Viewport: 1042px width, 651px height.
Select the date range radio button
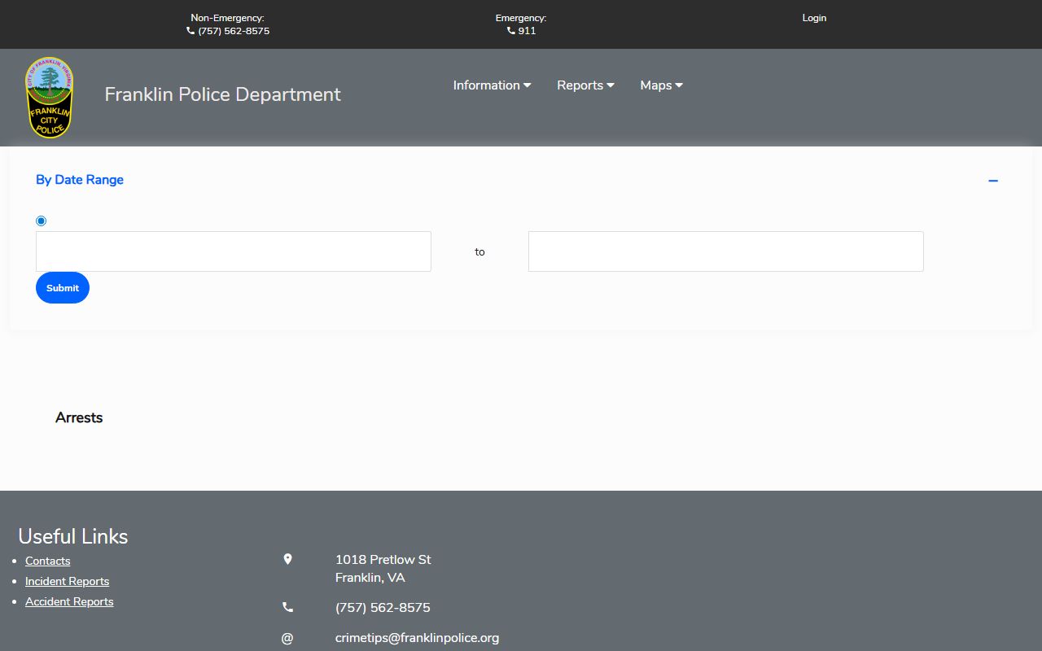[42, 221]
